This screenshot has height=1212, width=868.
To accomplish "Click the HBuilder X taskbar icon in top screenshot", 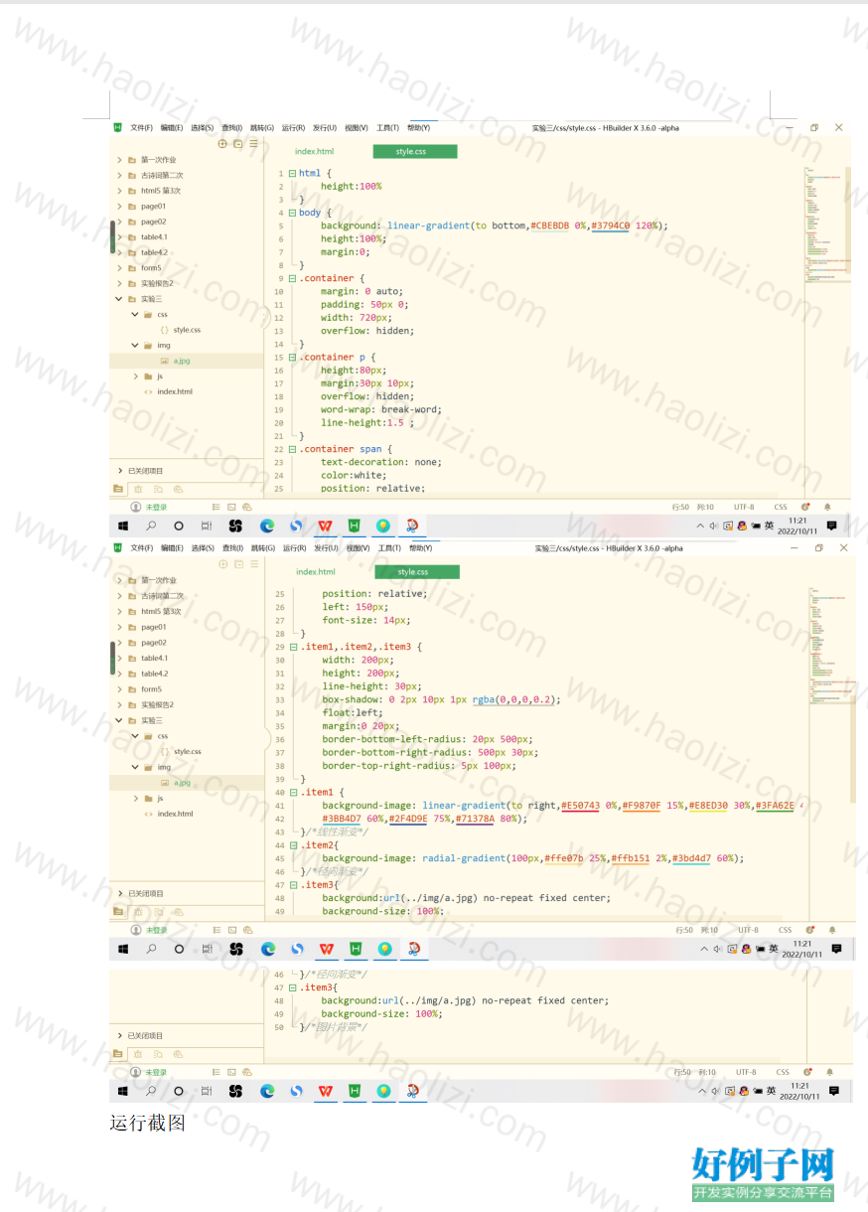I will pos(354,526).
